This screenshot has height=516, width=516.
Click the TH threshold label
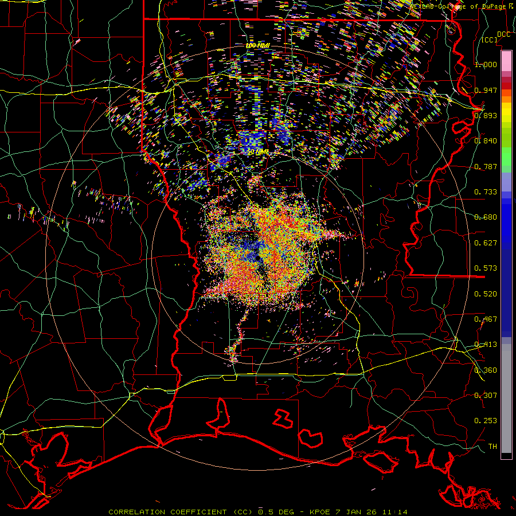pos(492,447)
